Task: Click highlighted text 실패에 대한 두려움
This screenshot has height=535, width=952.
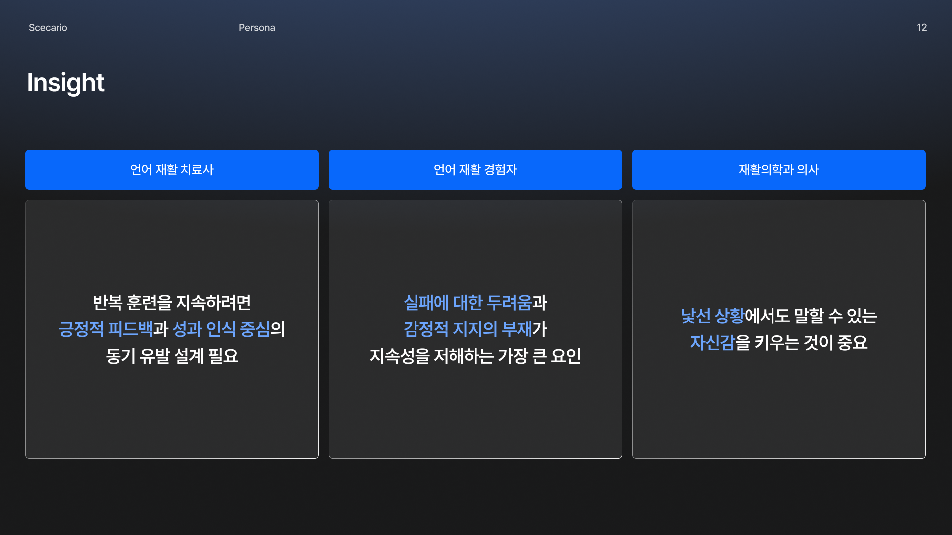Action: pyautogui.click(x=467, y=302)
